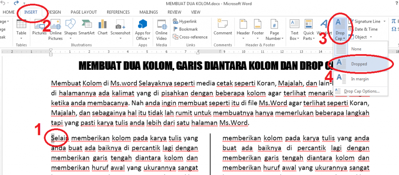Choose In margin drop cap option
The width and height of the screenshot is (399, 175).
click(x=360, y=79)
